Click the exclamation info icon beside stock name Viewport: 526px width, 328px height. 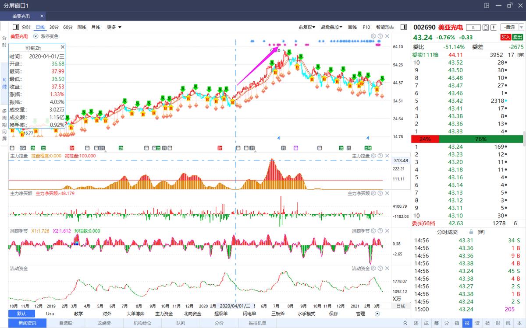tap(494, 27)
